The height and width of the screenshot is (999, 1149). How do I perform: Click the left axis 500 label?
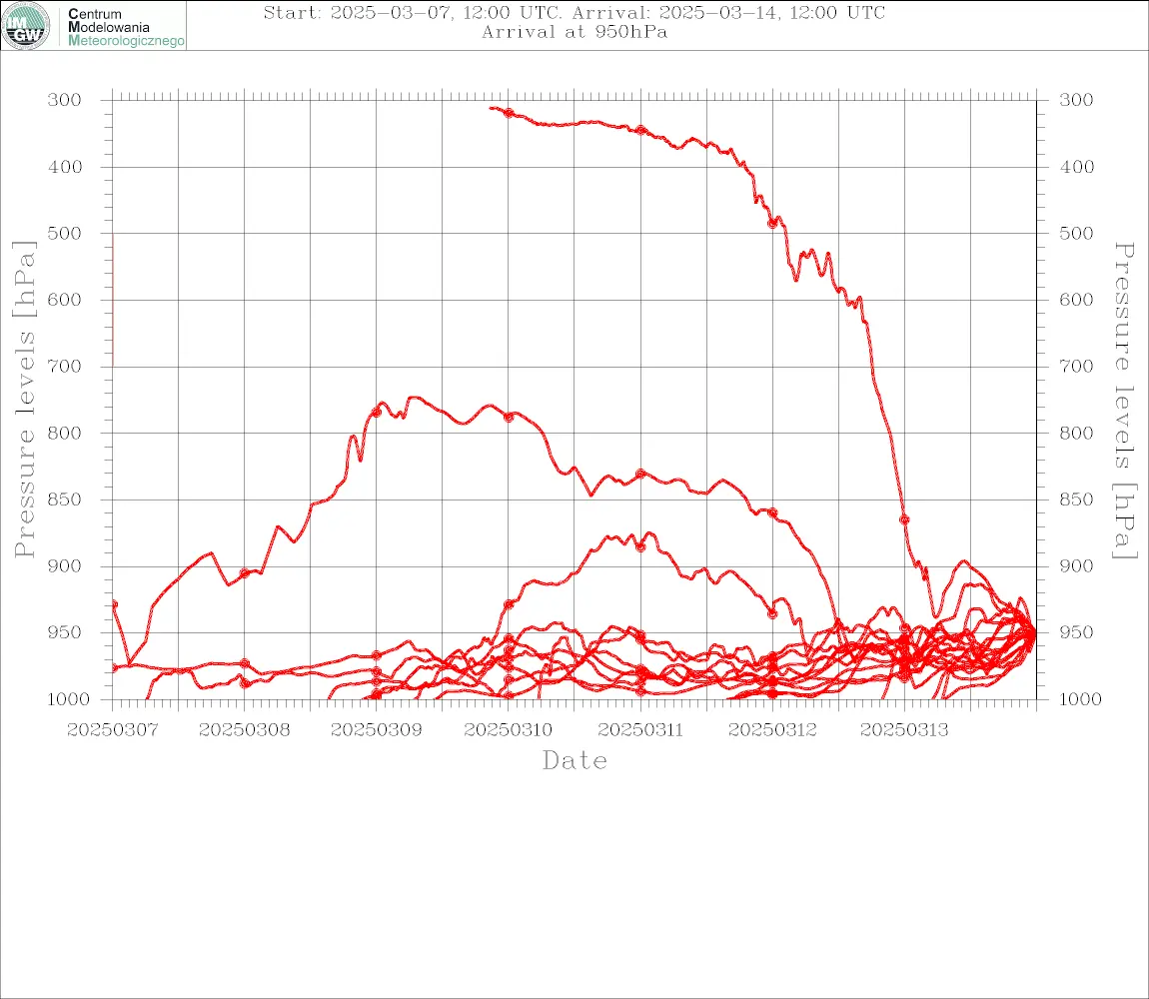pos(65,233)
